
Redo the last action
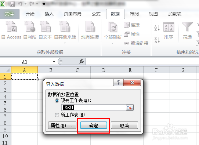click(x=32, y=4)
